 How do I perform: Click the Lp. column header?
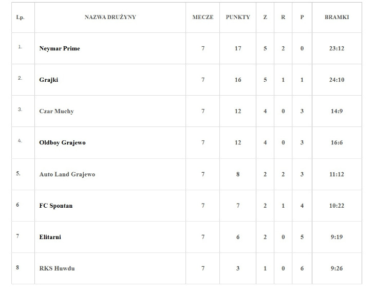tap(21, 17)
